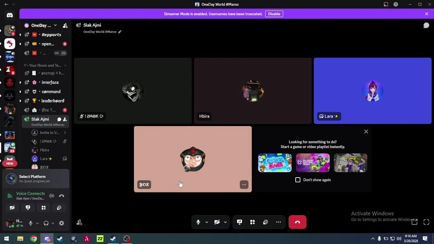Open Valorant Masters playlist thumbnail

(313, 163)
